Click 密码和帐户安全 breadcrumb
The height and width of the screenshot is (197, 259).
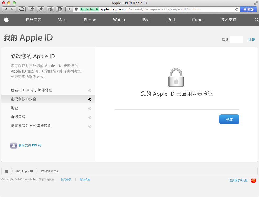click(49, 171)
